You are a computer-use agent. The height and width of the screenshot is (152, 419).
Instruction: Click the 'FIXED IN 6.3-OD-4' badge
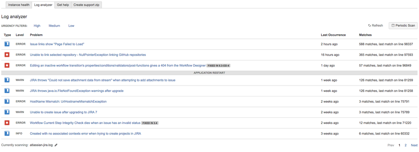coord(219,66)
